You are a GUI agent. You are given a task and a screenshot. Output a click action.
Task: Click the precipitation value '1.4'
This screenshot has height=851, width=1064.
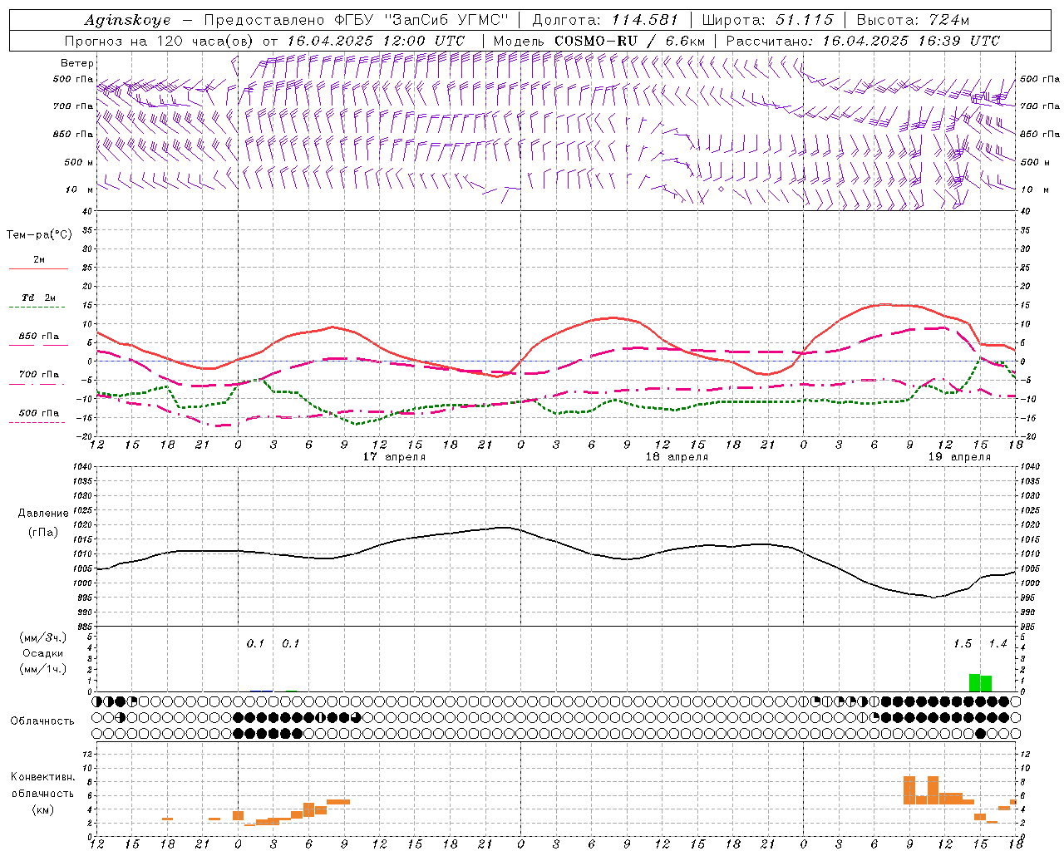pos(997,644)
